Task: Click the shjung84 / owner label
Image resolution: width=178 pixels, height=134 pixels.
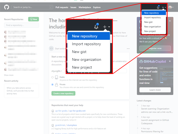Action: (57, 71)
